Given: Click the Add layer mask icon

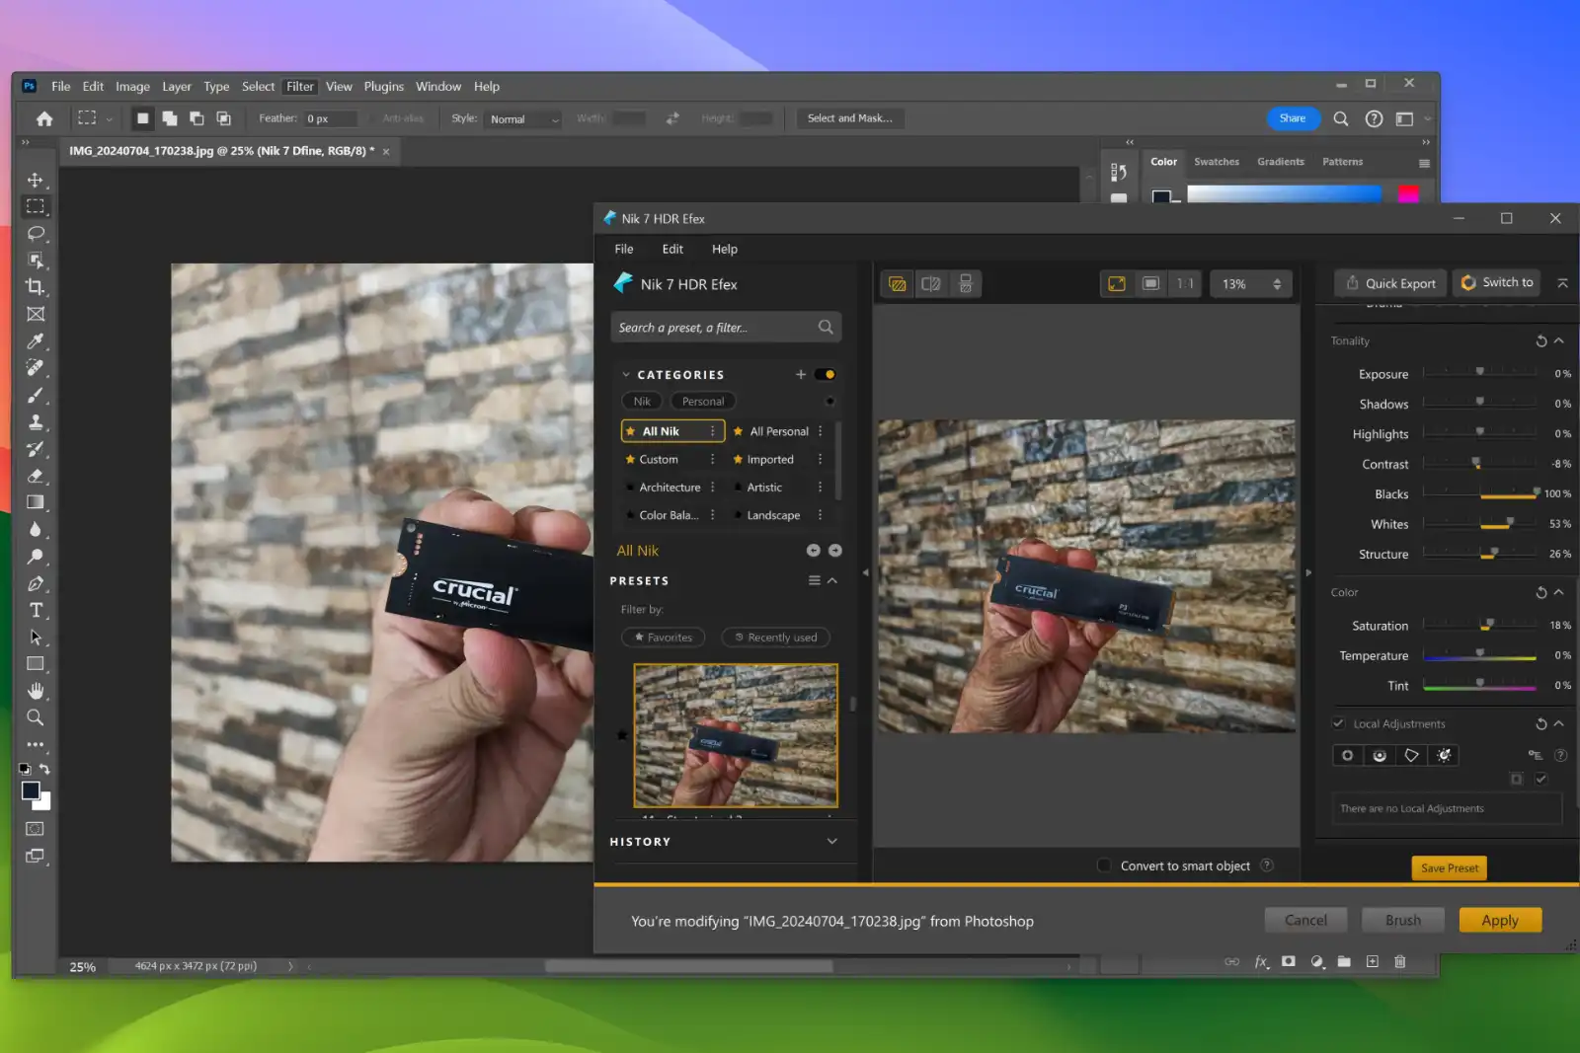Looking at the screenshot, I should 1288,962.
